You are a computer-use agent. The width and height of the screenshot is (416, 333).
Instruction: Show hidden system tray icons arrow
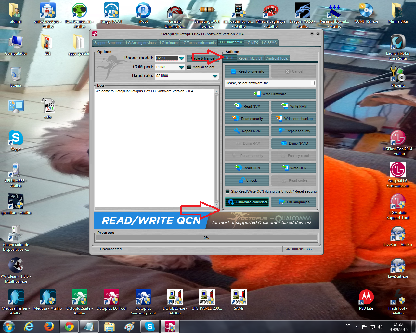coord(357,327)
